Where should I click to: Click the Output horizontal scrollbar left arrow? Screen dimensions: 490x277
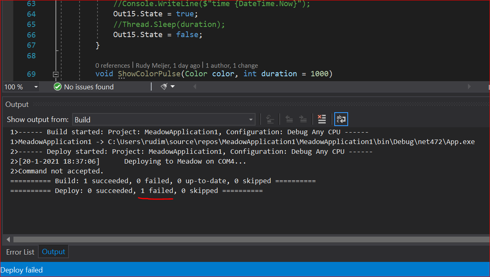(8, 239)
